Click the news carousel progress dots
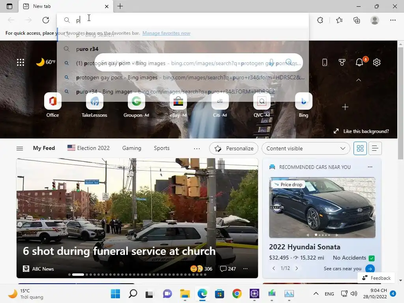404x303 pixels. point(137,275)
